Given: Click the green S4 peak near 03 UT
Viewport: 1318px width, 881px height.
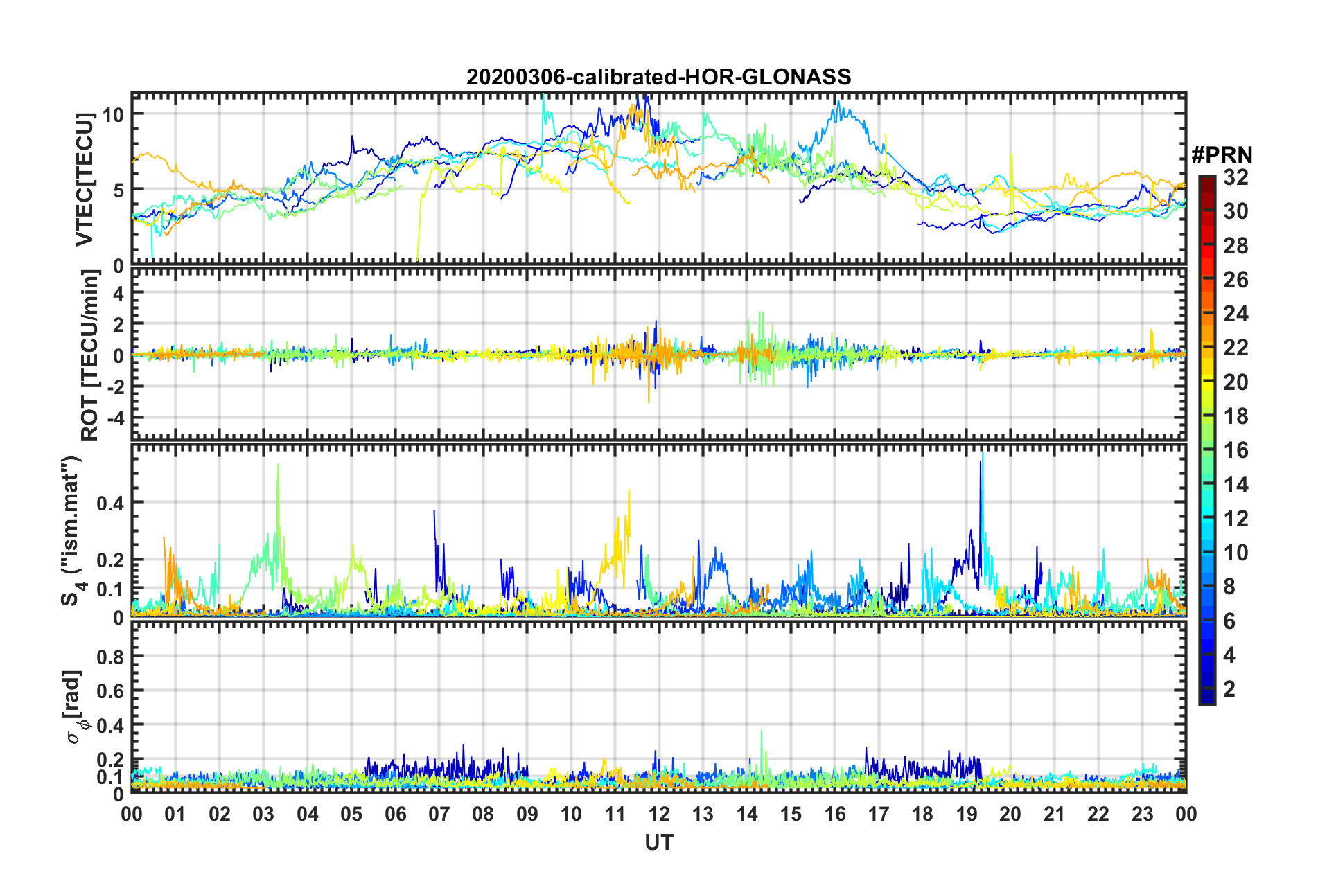Looking at the screenshot, I should 278,465.
